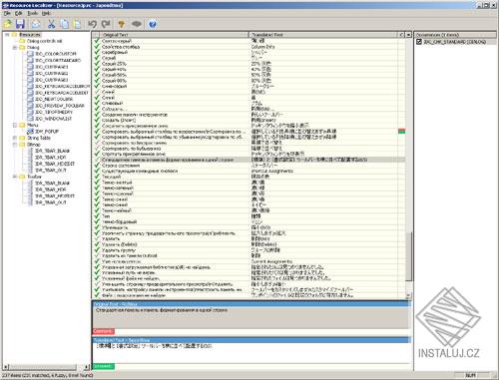The width and height of the screenshot is (499, 380).
Task: Click the green checkmark beside Серый 25%
Action: [x=97, y=64]
